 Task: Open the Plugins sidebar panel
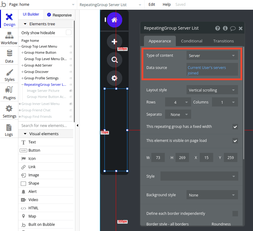pyautogui.click(x=9, y=93)
